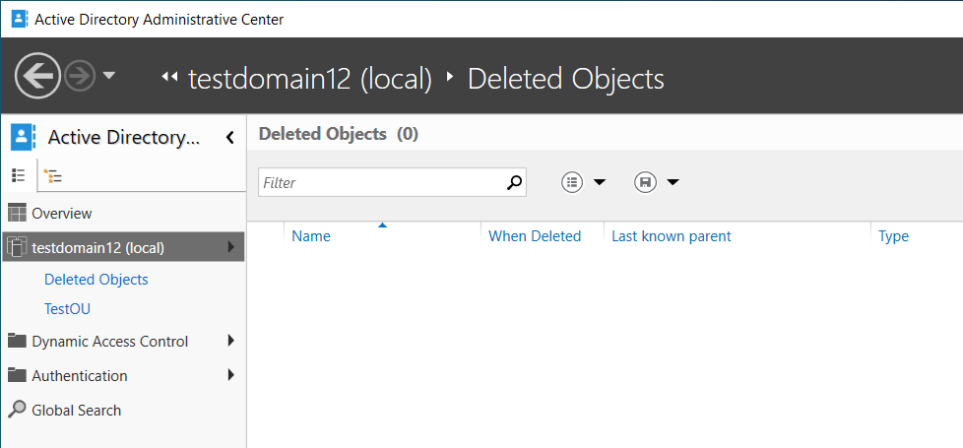Open navigation history dropdown arrow

[x=108, y=76]
